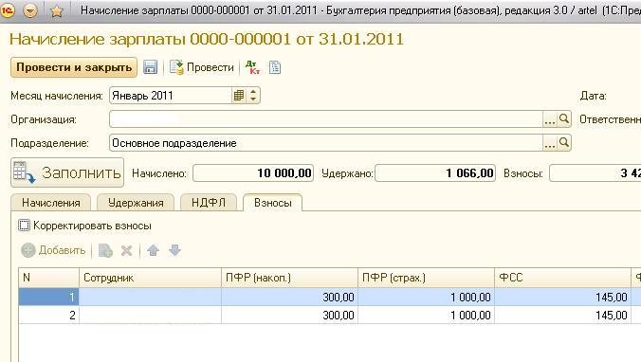Move row up with arrow icon

pos(154,250)
